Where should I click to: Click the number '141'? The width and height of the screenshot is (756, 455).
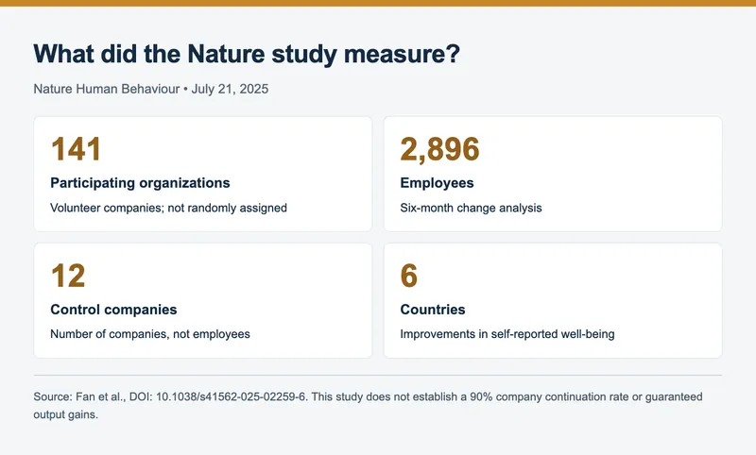77,149
